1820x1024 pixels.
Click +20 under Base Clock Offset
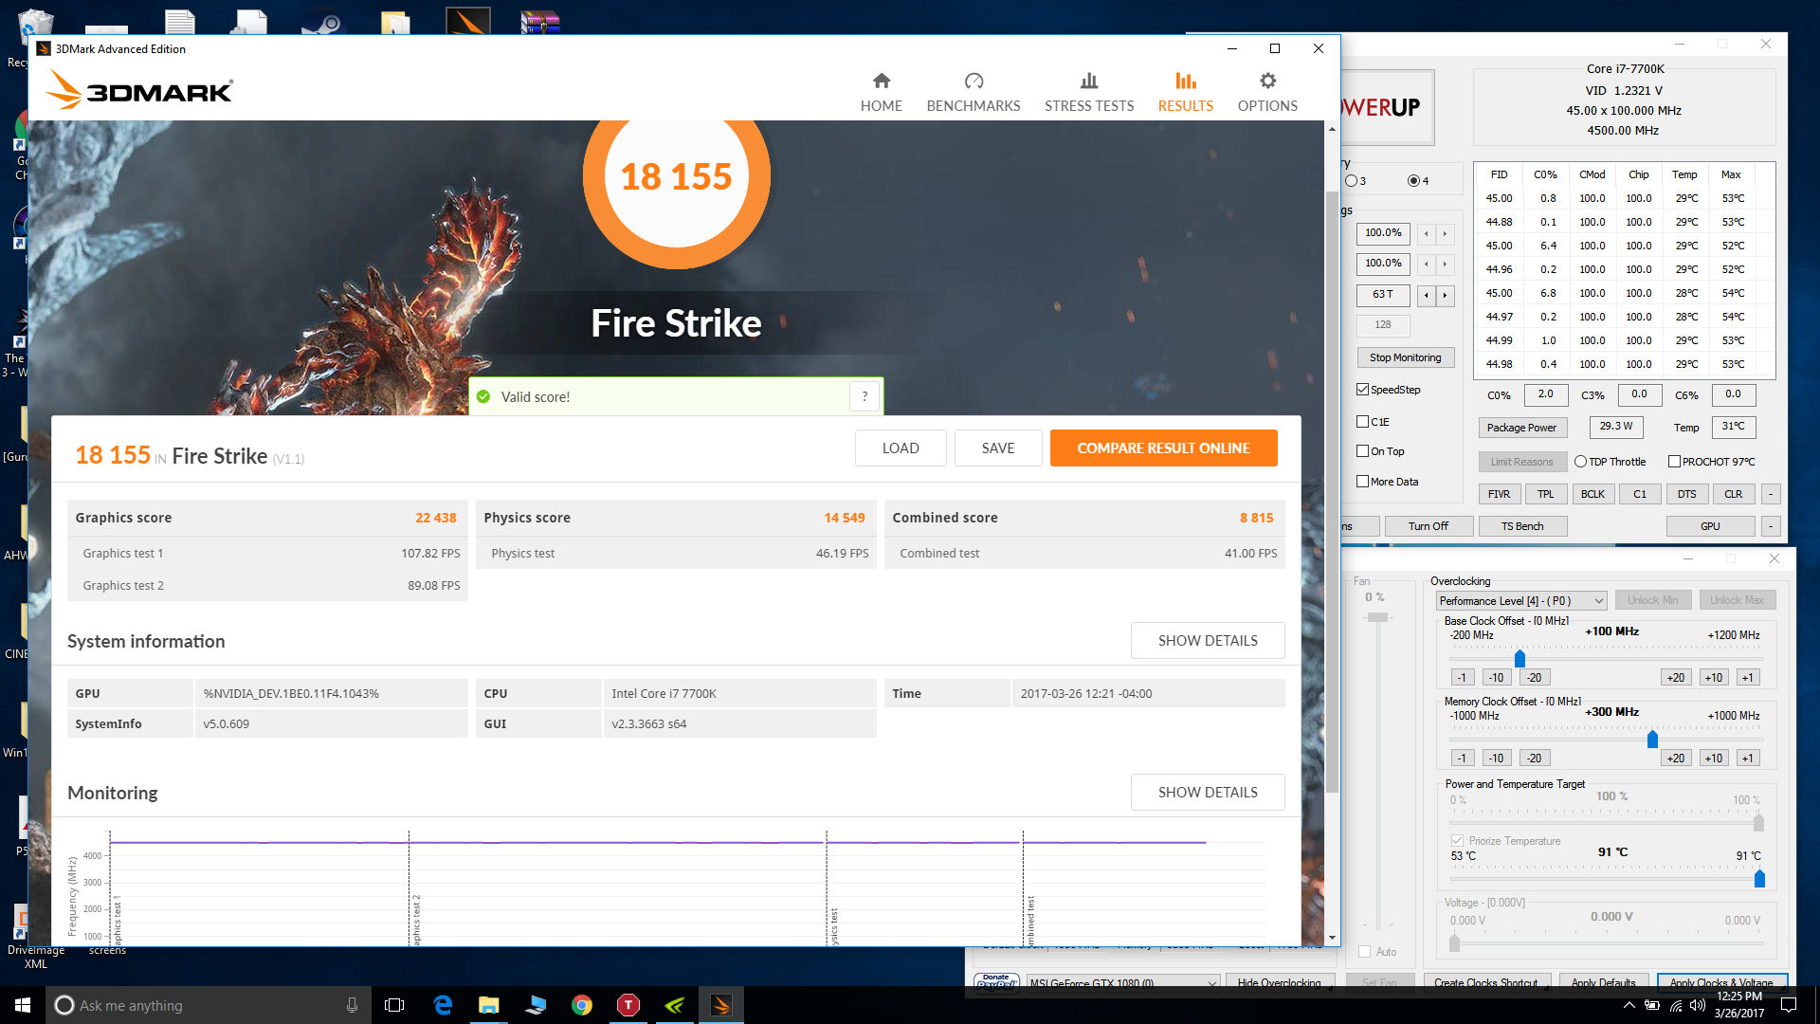pyautogui.click(x=1676, y=677)
